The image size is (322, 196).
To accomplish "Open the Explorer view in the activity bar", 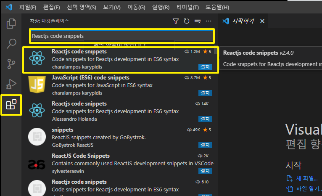I will point(11,24).
